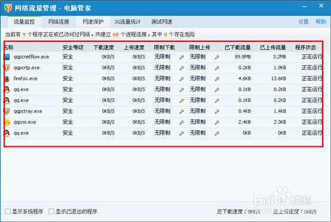Click the shield icon beside qqpcrtp.exe

[x=7, y=67]
